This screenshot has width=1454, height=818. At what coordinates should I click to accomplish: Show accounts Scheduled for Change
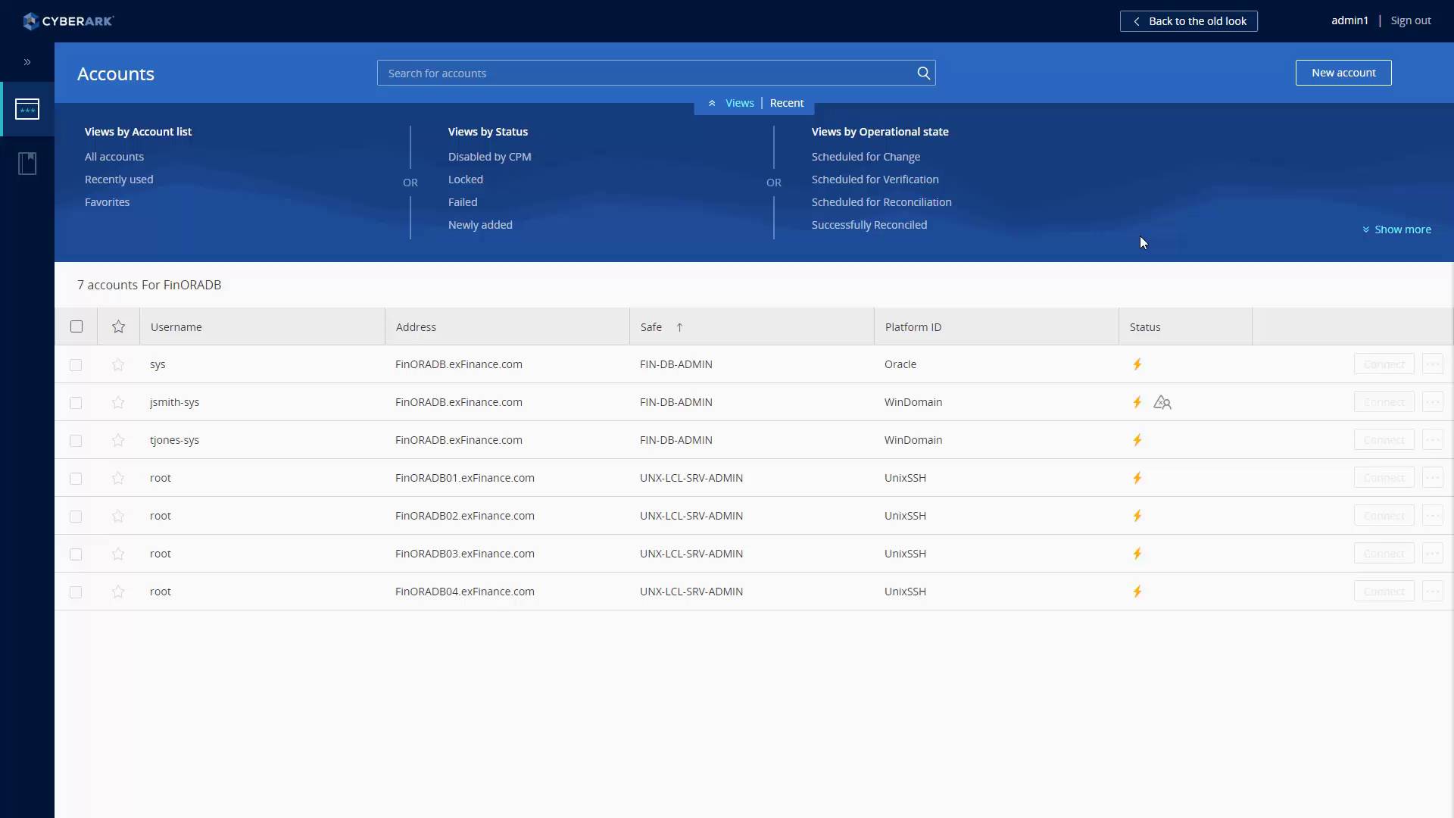[866, 157]
